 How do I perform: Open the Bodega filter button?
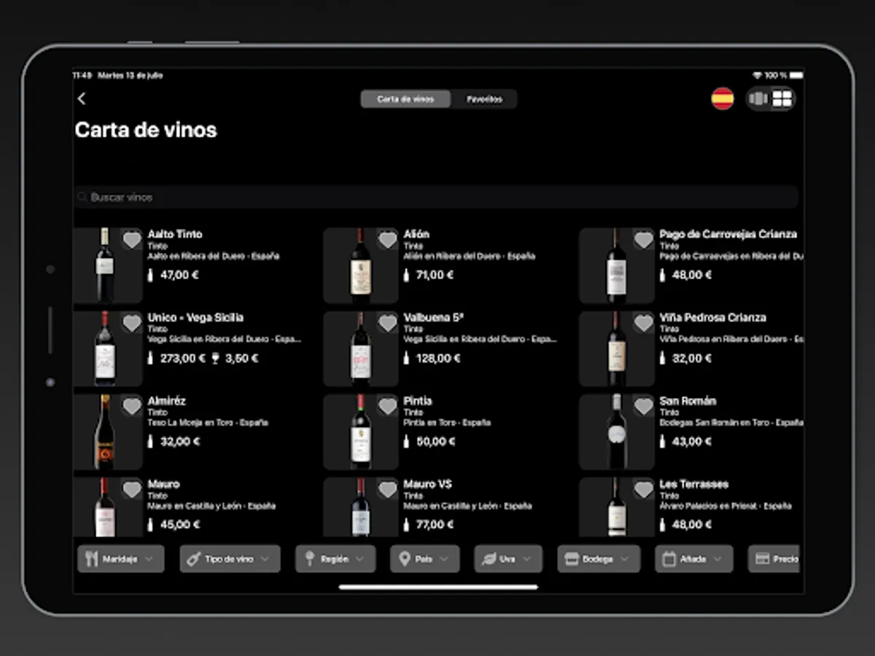[599, 559]
